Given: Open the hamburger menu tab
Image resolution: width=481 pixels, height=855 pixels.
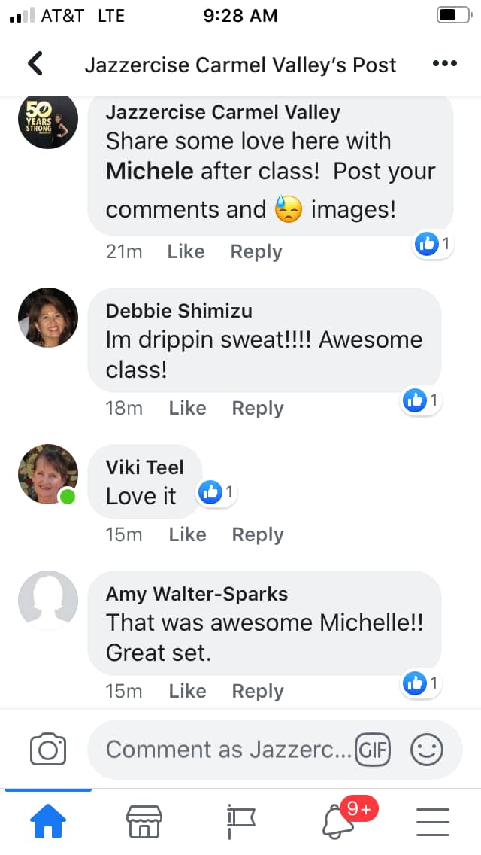Looking at the screenshot, I should [433, 821].
